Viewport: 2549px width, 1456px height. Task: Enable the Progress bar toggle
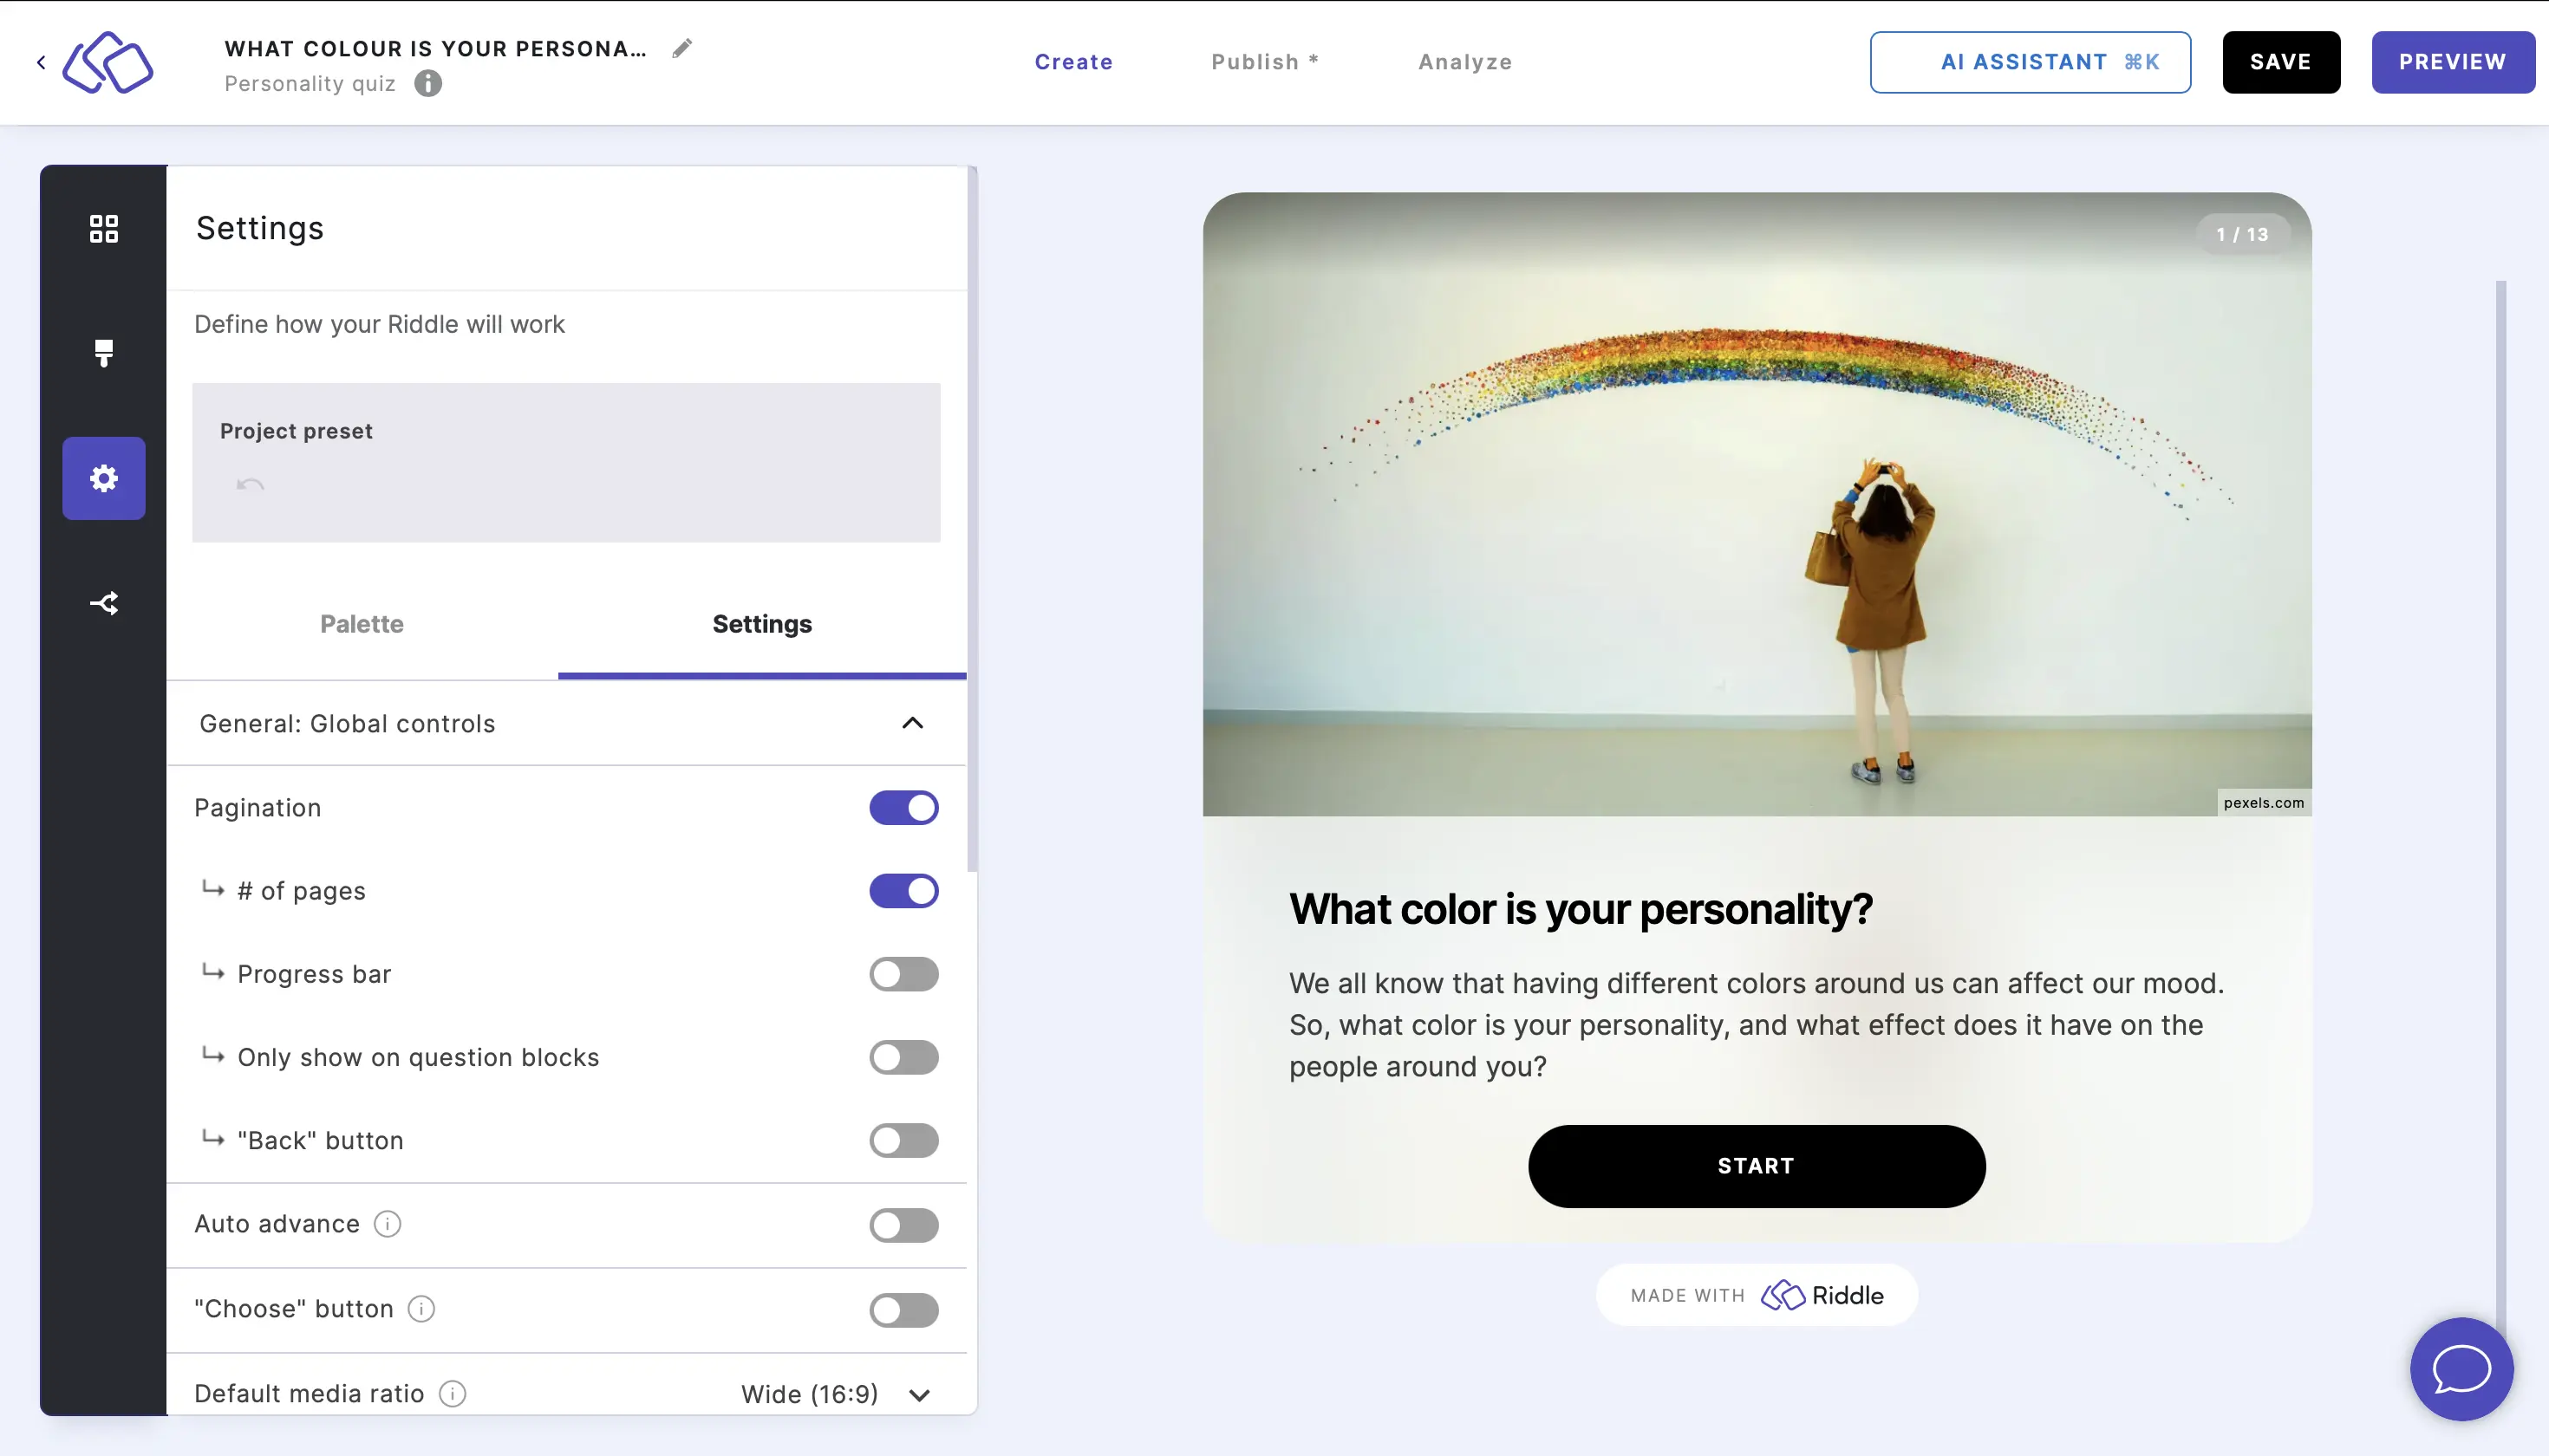pyautogui.click(x=903, y=973)
